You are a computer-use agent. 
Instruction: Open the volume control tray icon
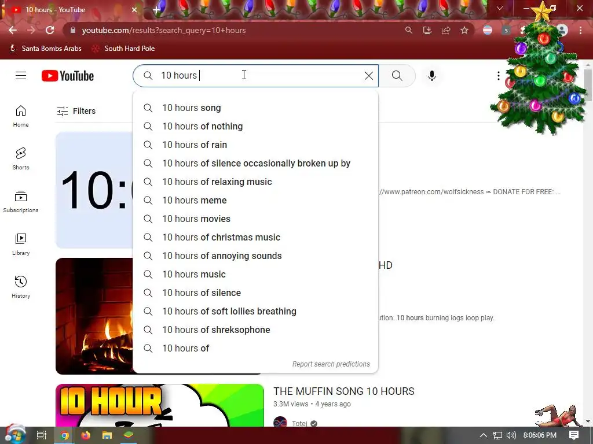(x=511, y=435)
